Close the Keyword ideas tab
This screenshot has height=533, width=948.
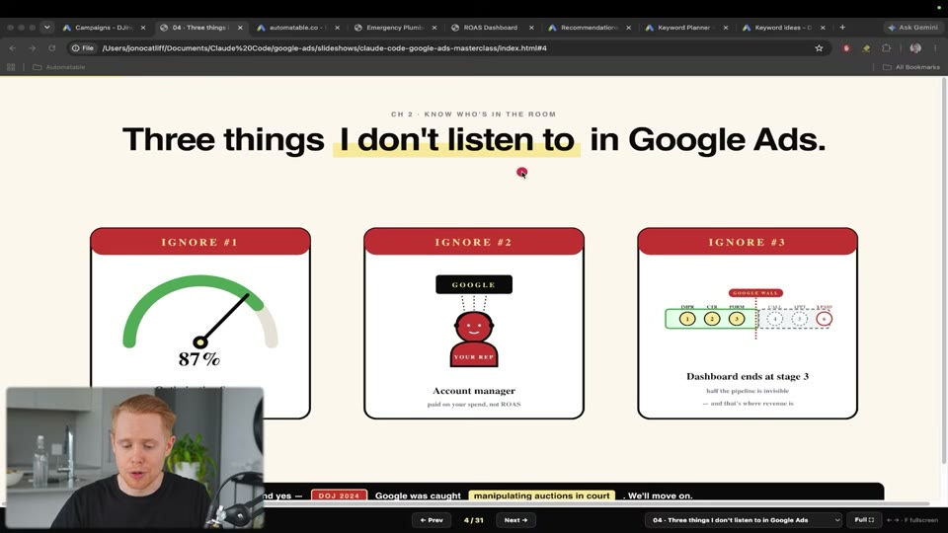point(823,28)
